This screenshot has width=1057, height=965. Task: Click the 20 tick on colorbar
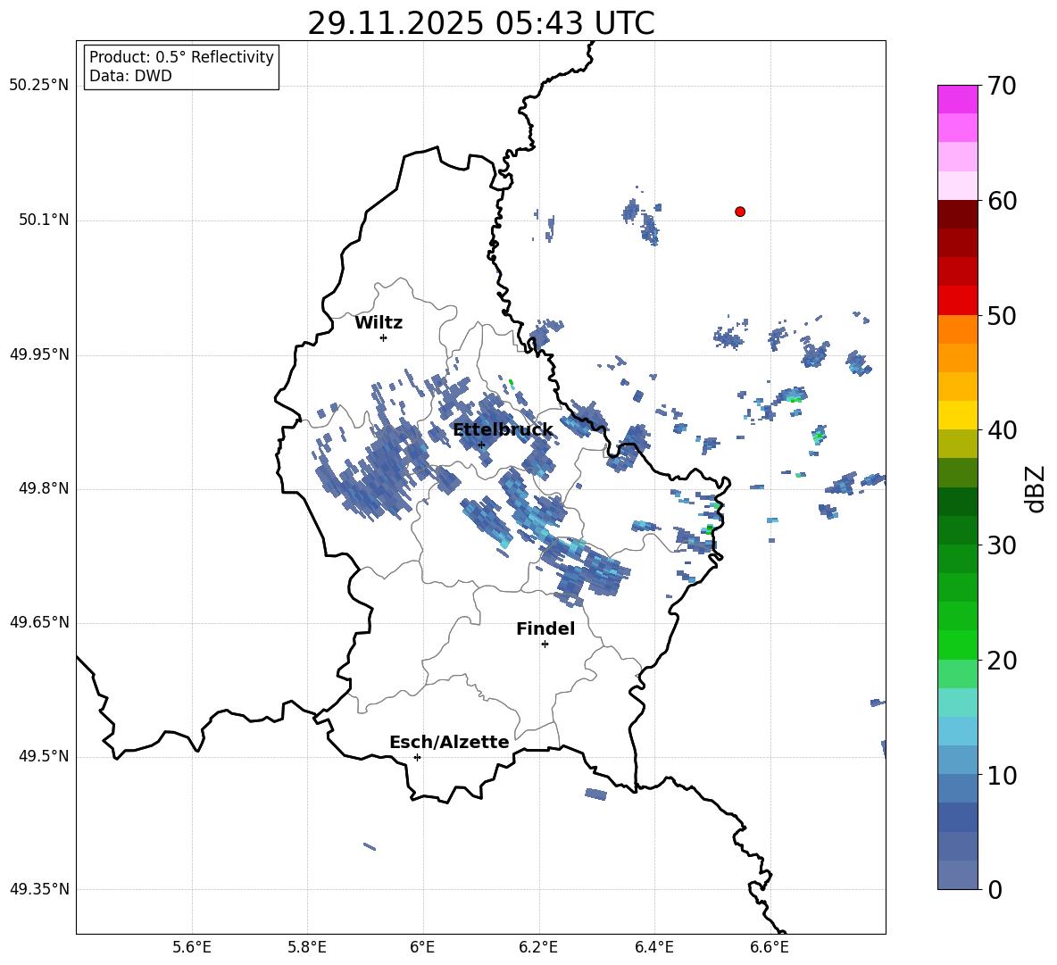pos(1002,661)
